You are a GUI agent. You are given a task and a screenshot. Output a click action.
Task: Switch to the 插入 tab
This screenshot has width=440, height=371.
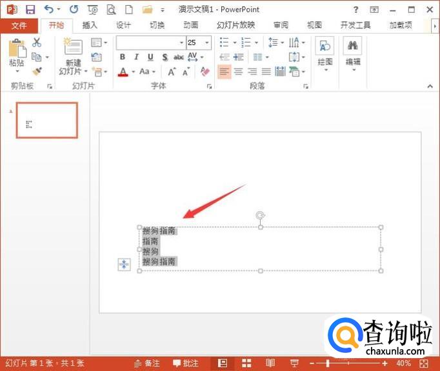pos(90,25)
